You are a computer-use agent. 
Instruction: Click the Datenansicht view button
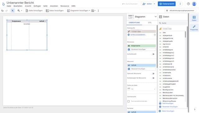(x=167, y=4)
